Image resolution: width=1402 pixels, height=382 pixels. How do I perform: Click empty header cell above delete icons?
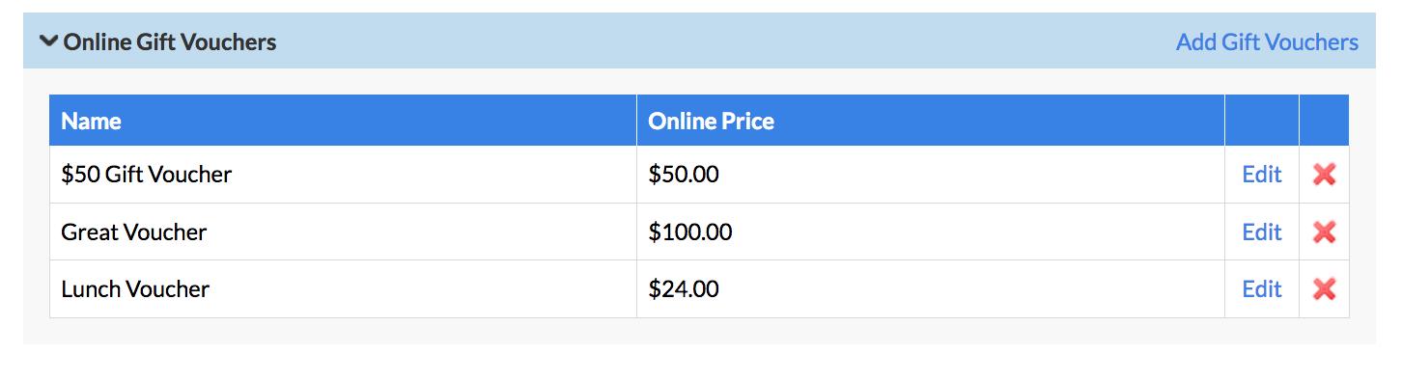(1324, 121)
